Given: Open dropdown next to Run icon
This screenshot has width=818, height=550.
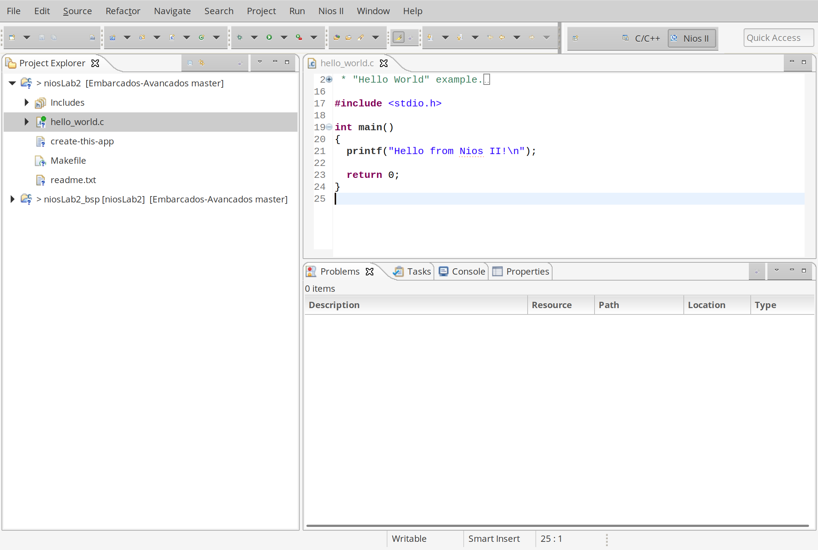Looking at the screenshot, I should coord(284,38).
